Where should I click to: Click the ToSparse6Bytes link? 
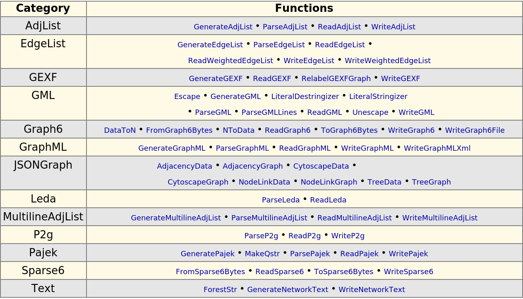pyautogui.click(x=343, y=272)
